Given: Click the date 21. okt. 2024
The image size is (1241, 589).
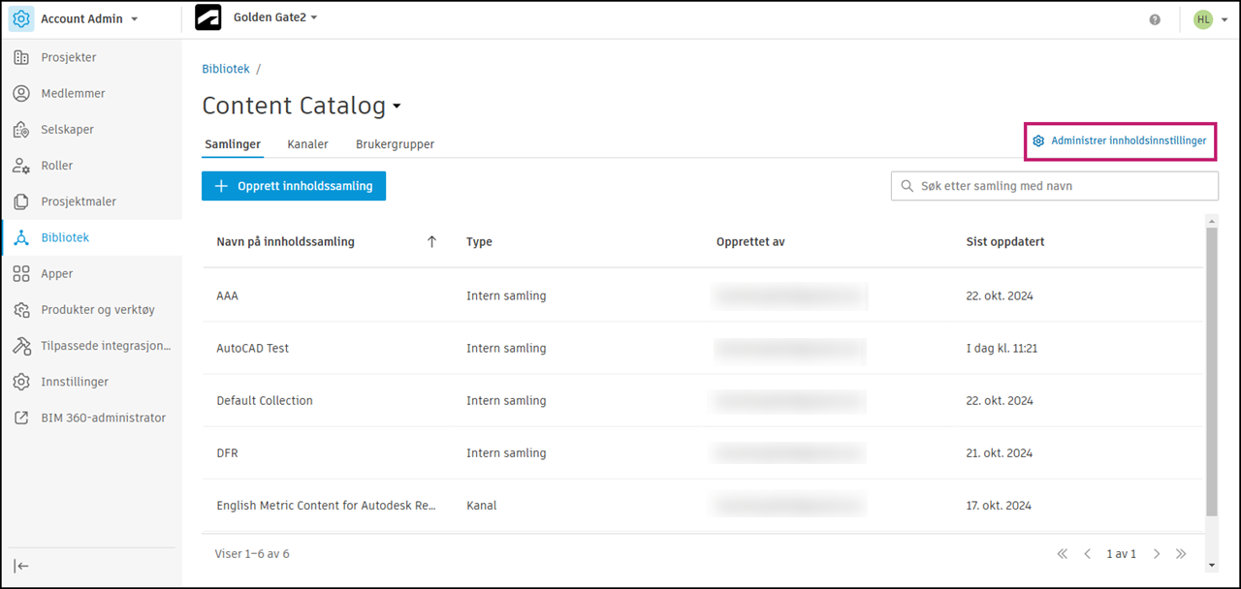Looking at the screenshot, I should pos(1000,453).
